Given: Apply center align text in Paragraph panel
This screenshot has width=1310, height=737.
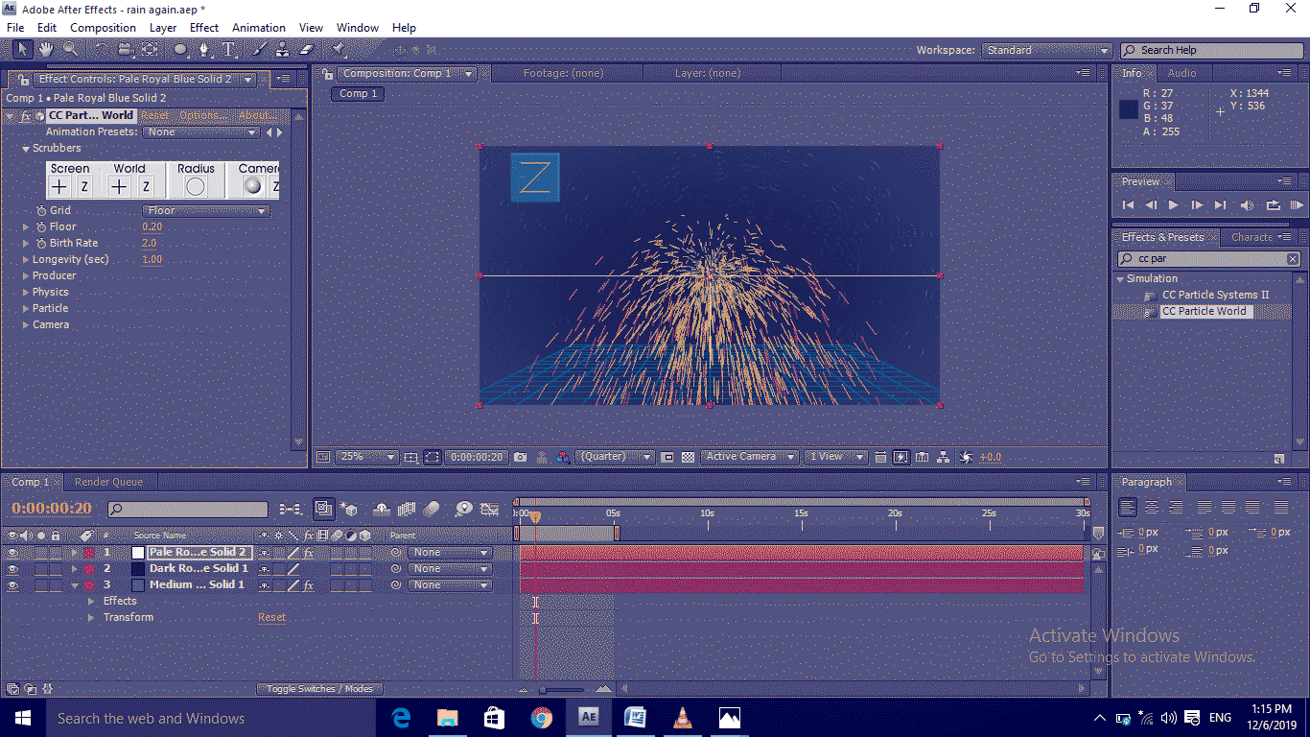Looking at the screenshot, I should (1152, 507).
